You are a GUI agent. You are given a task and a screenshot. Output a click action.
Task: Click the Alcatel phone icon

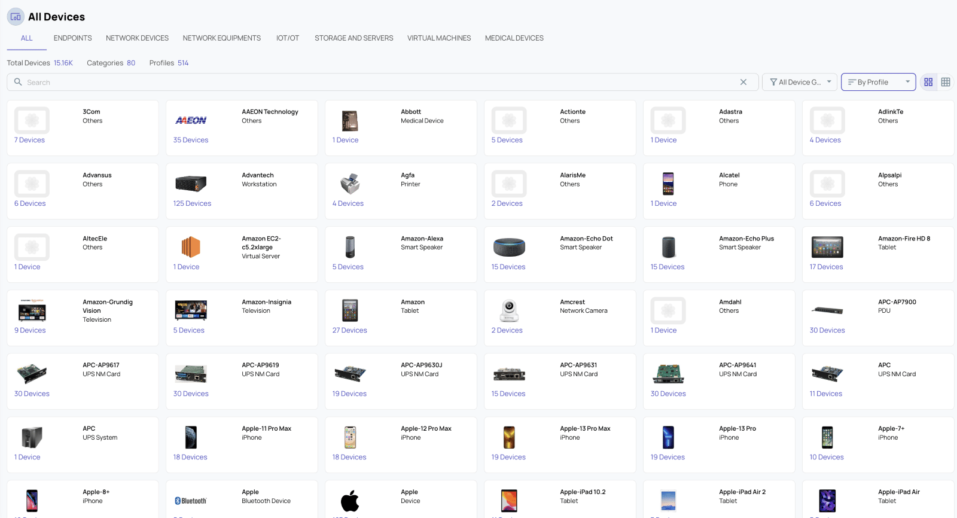point(668,184)
